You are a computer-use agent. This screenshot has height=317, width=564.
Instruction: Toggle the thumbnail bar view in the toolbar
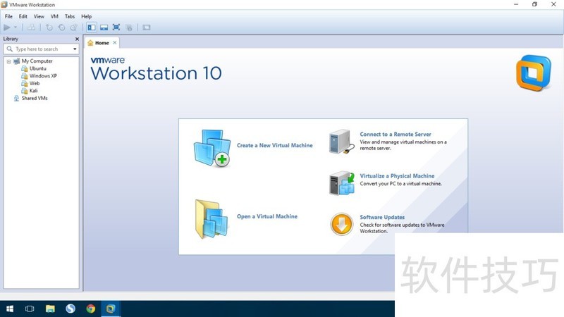[104, 27]
